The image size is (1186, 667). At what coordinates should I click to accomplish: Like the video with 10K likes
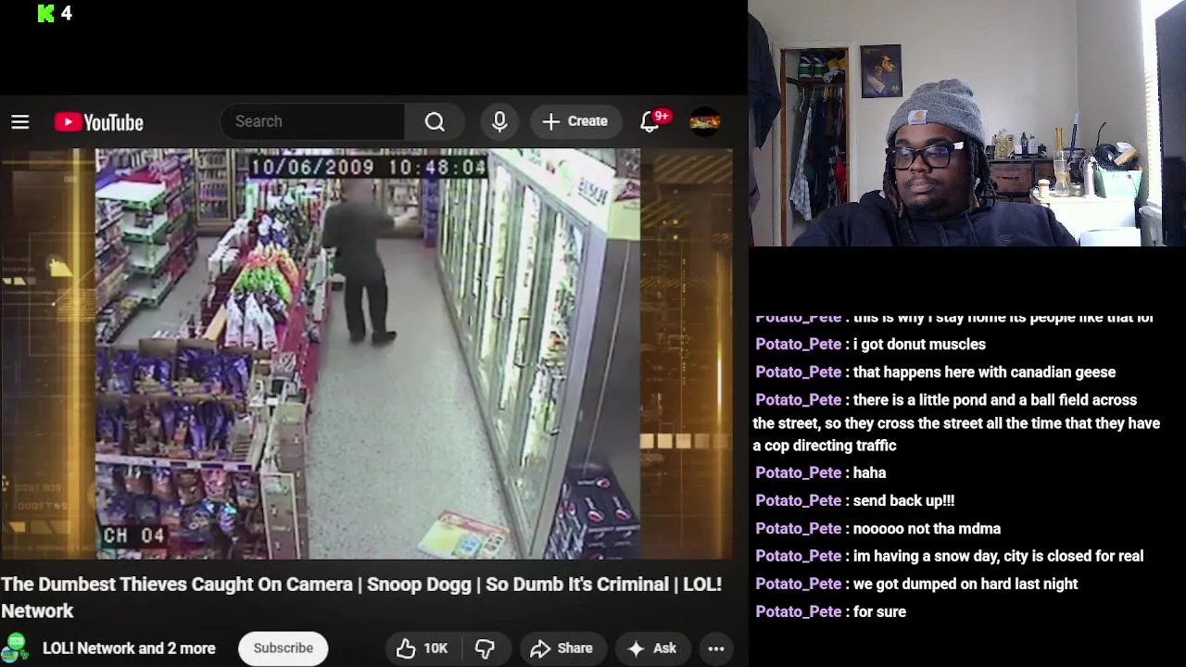pos(422,648)
